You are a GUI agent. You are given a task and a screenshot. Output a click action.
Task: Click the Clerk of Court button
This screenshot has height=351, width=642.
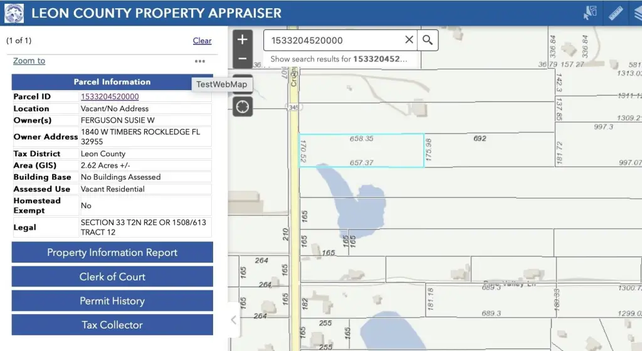(112, 277)
